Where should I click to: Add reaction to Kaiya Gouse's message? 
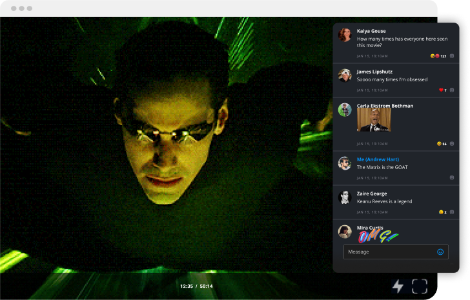pos(452,56)
